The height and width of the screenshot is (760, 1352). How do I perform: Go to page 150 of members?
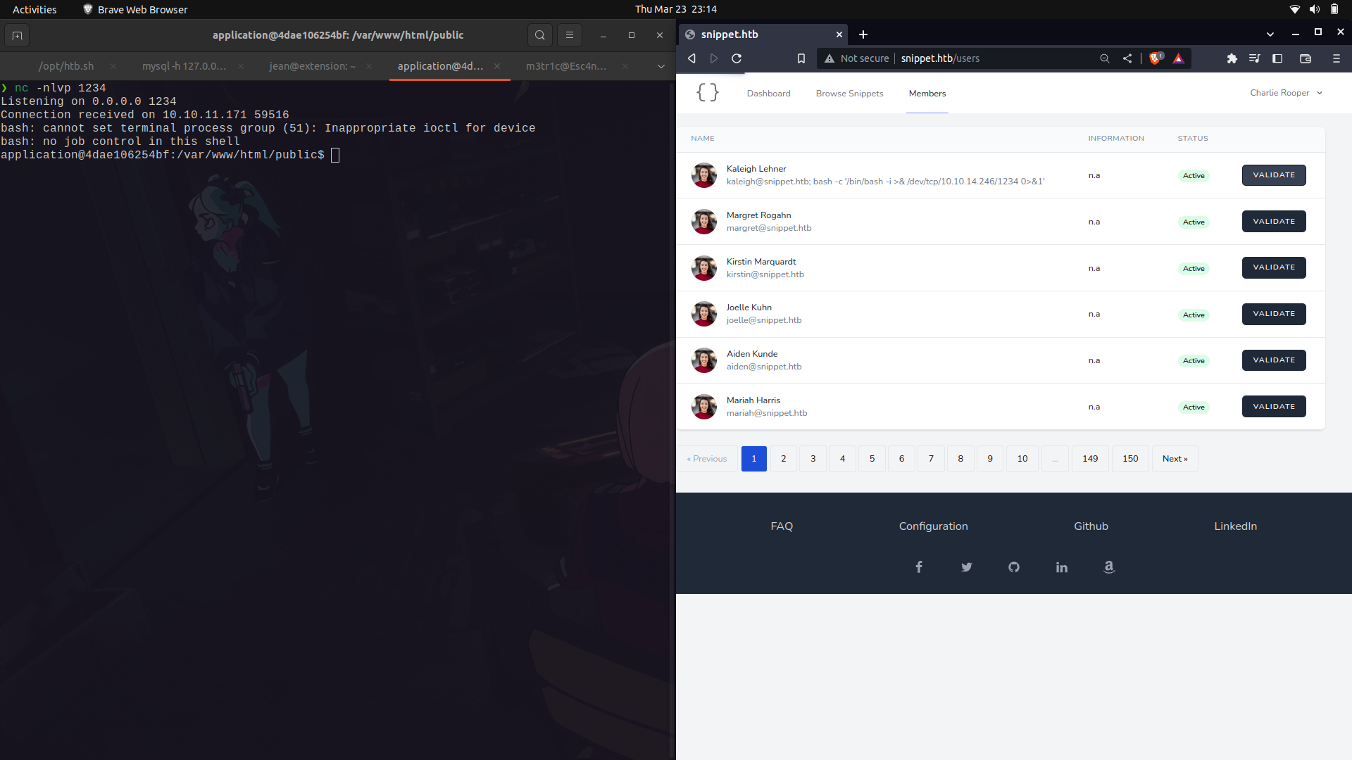coord(1129,458)
